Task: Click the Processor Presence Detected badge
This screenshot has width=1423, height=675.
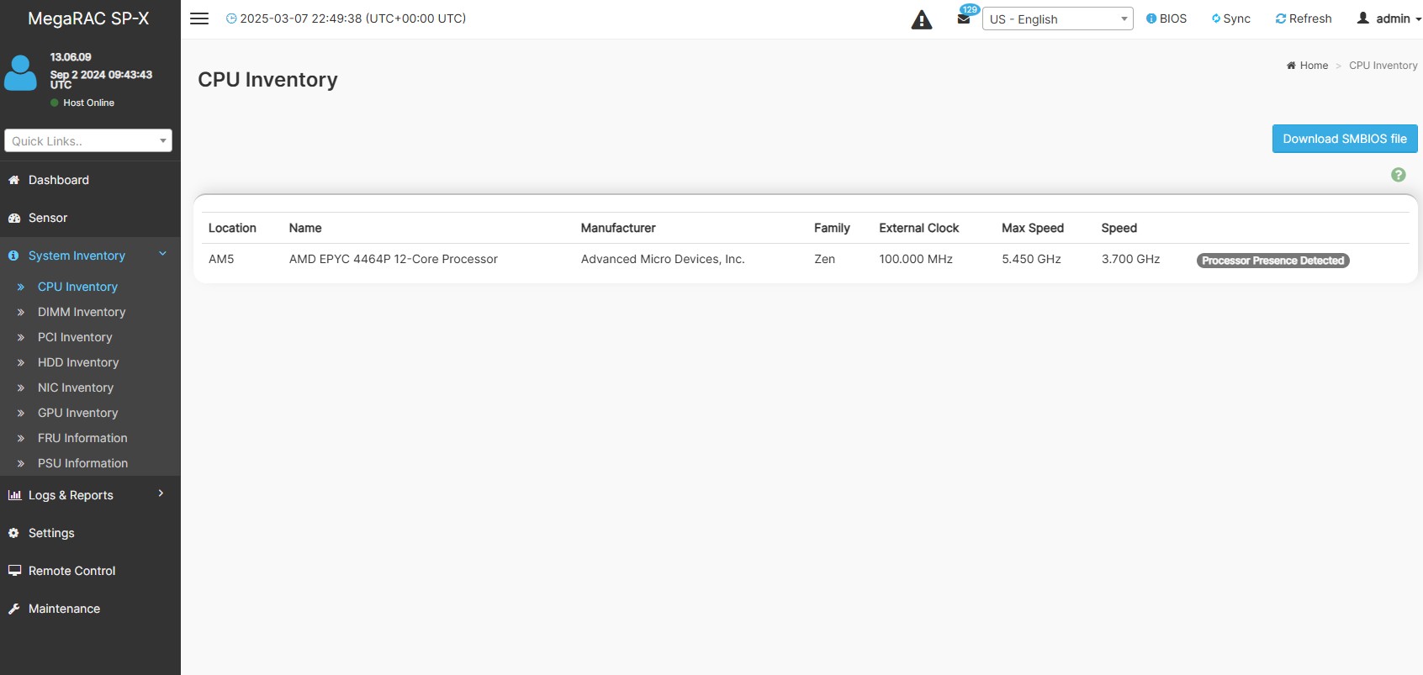Action: 1272,261
